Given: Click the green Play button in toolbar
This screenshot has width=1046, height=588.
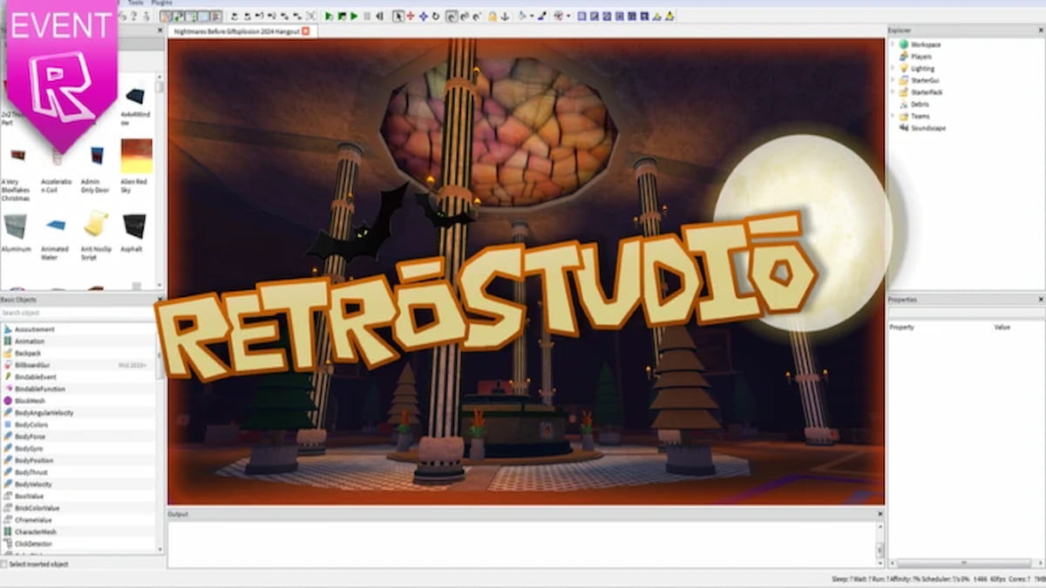Looking at the screenshot, I should coord(329,17).
